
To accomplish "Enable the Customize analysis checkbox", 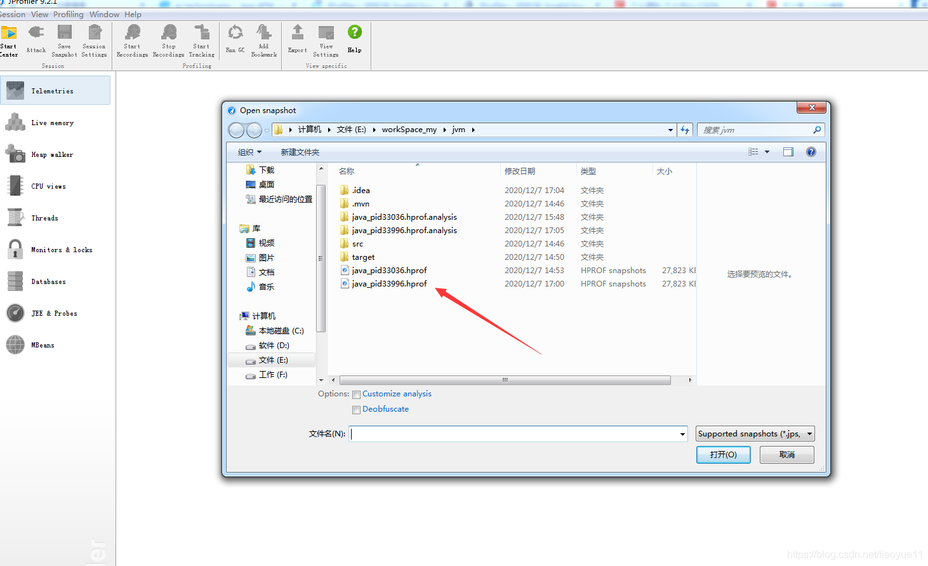I will [x=356, y=394].
